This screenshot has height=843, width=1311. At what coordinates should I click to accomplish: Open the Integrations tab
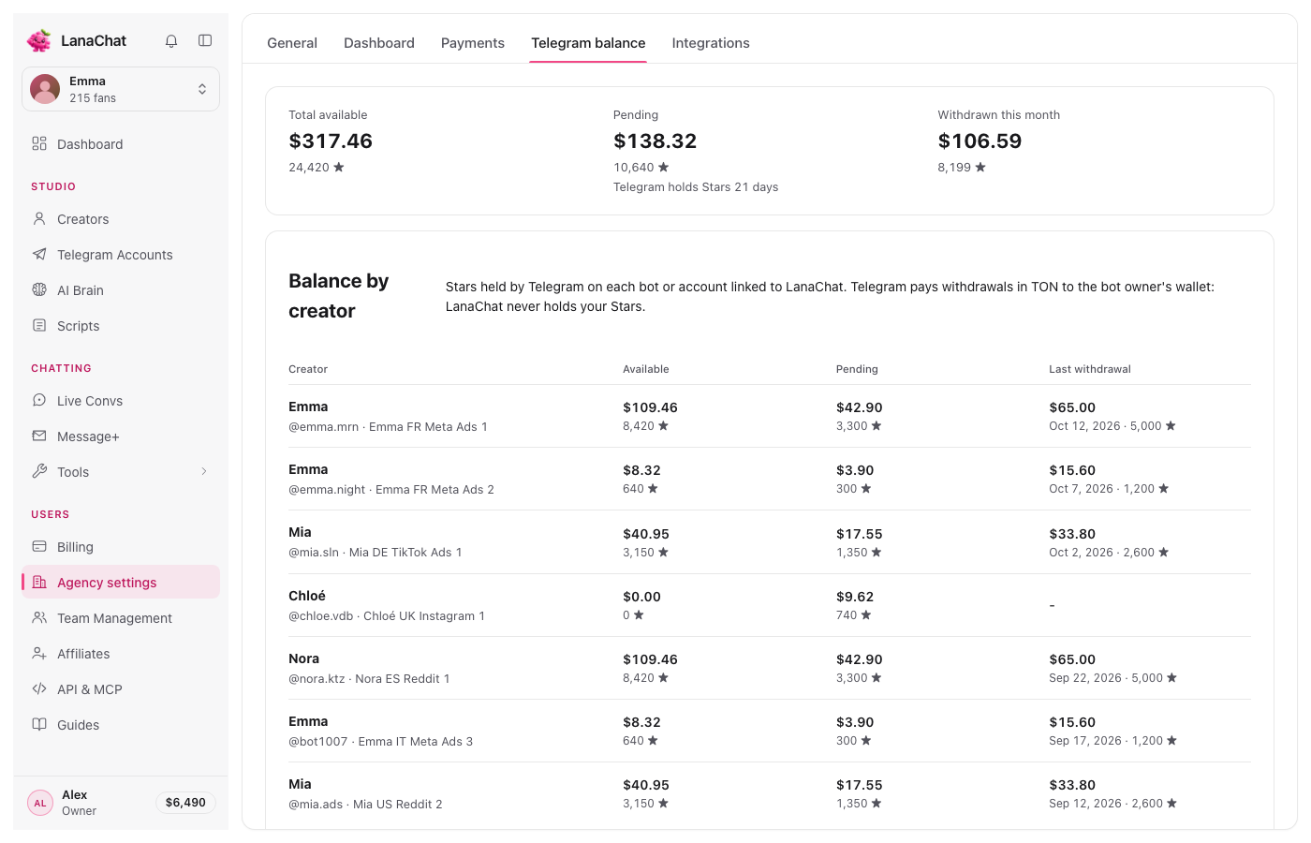click(x=711, y=43)
